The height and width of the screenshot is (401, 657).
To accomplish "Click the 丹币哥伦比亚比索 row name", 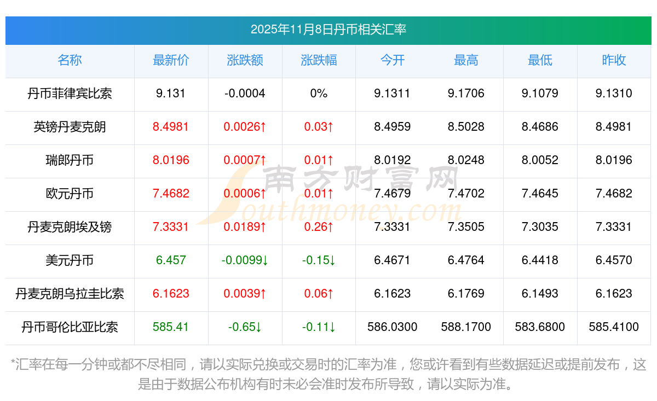I will pyautogui.click(x=70, y=328).
